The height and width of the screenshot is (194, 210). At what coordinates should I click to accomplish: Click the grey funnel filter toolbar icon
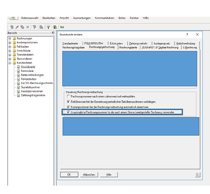click(35, 27)
